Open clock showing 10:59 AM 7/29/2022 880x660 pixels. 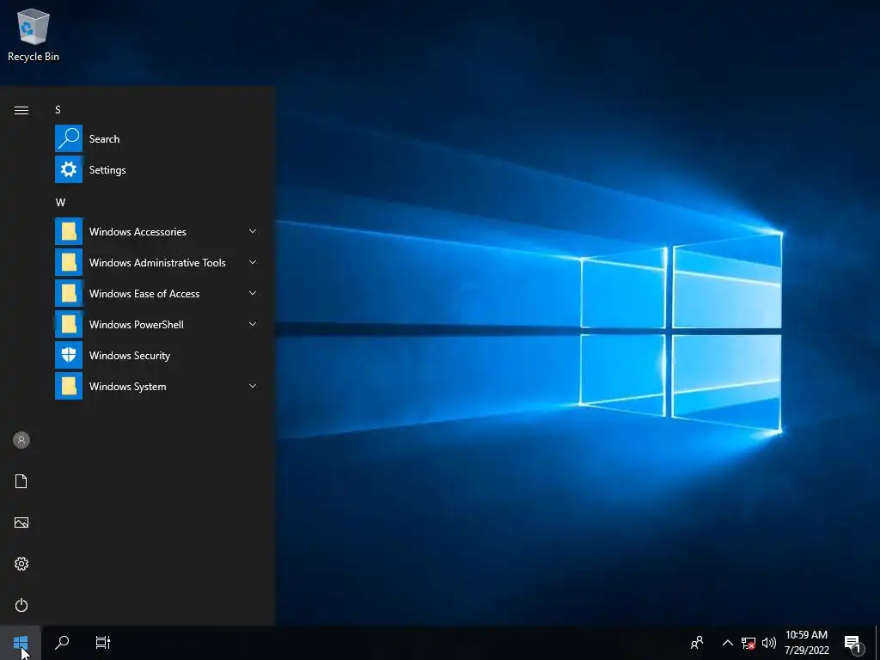tap(806, 643)
